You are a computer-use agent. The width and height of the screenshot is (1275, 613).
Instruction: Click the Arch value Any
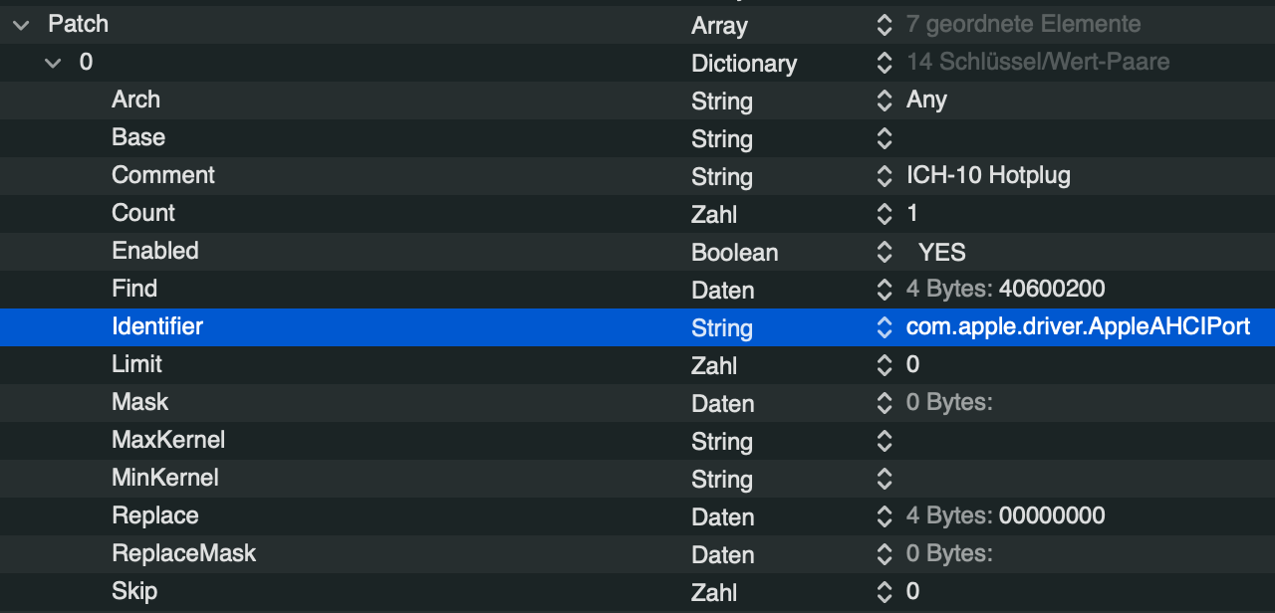[x=926, y=101]
